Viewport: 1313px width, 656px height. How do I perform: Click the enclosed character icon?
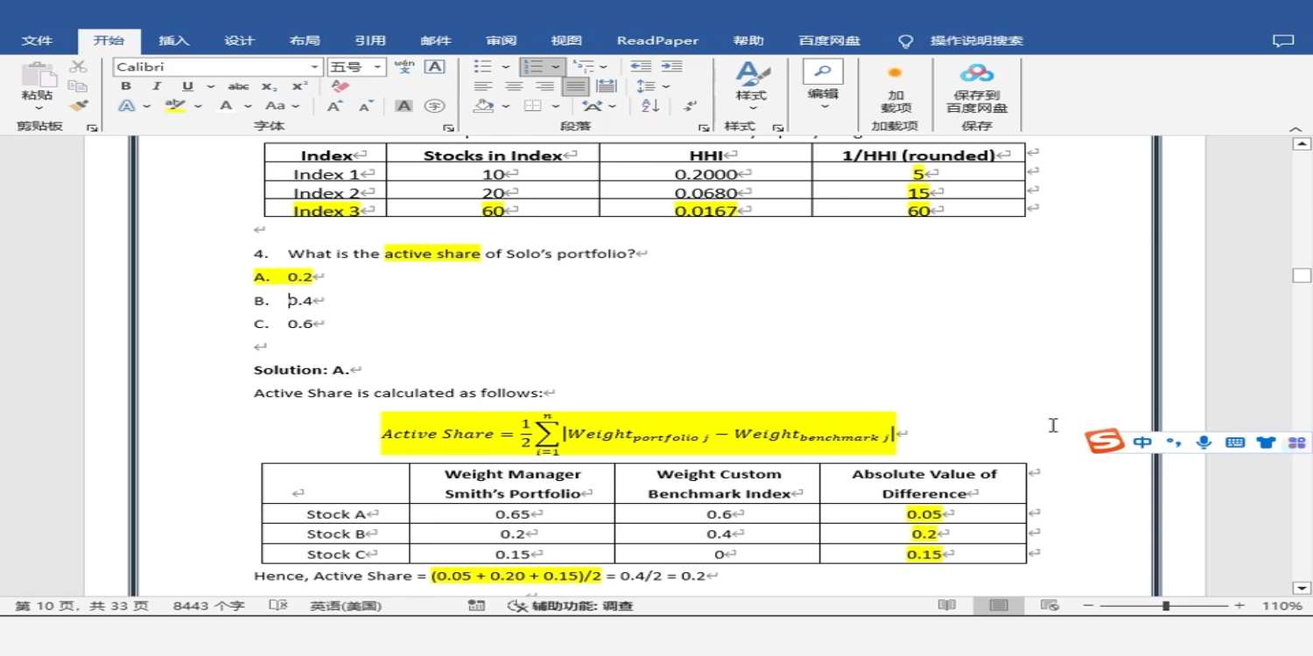pyautogui.click(x=434, y=106)
